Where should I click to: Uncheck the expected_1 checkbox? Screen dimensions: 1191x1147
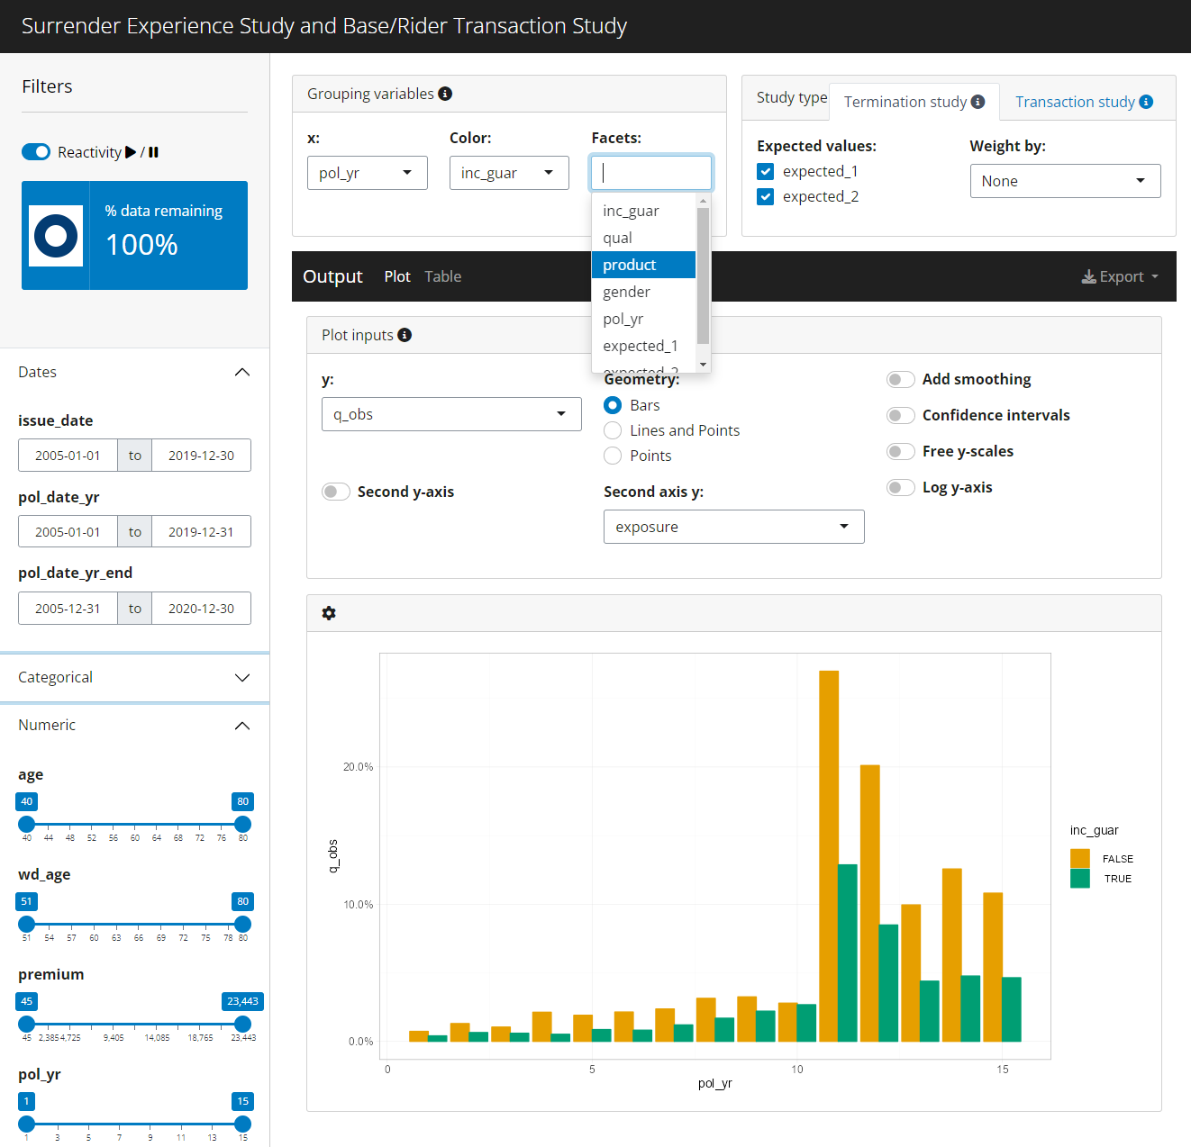pyautogui.click(x=766, y=171)
